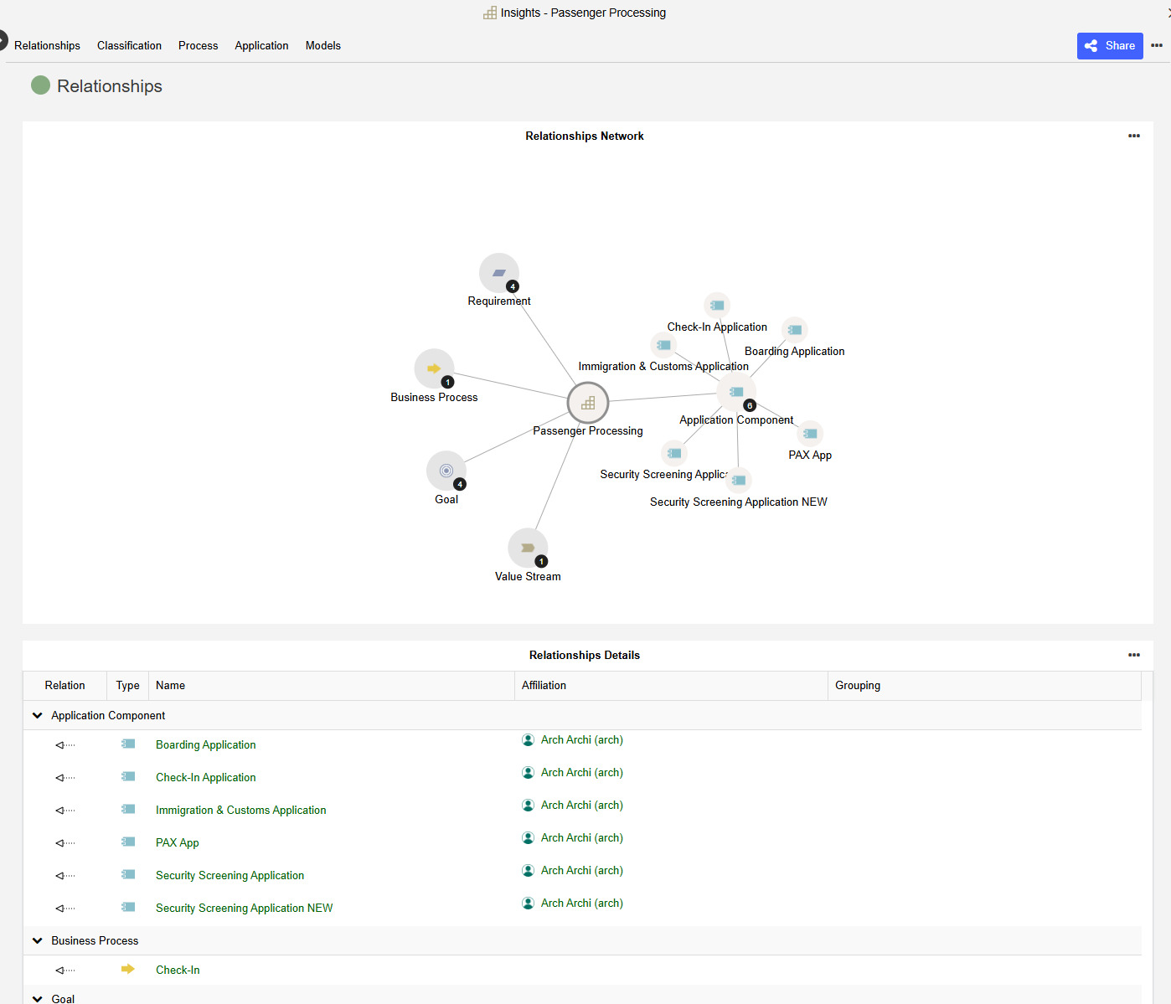Open the PAX App link in the table

tap(177, 842)
